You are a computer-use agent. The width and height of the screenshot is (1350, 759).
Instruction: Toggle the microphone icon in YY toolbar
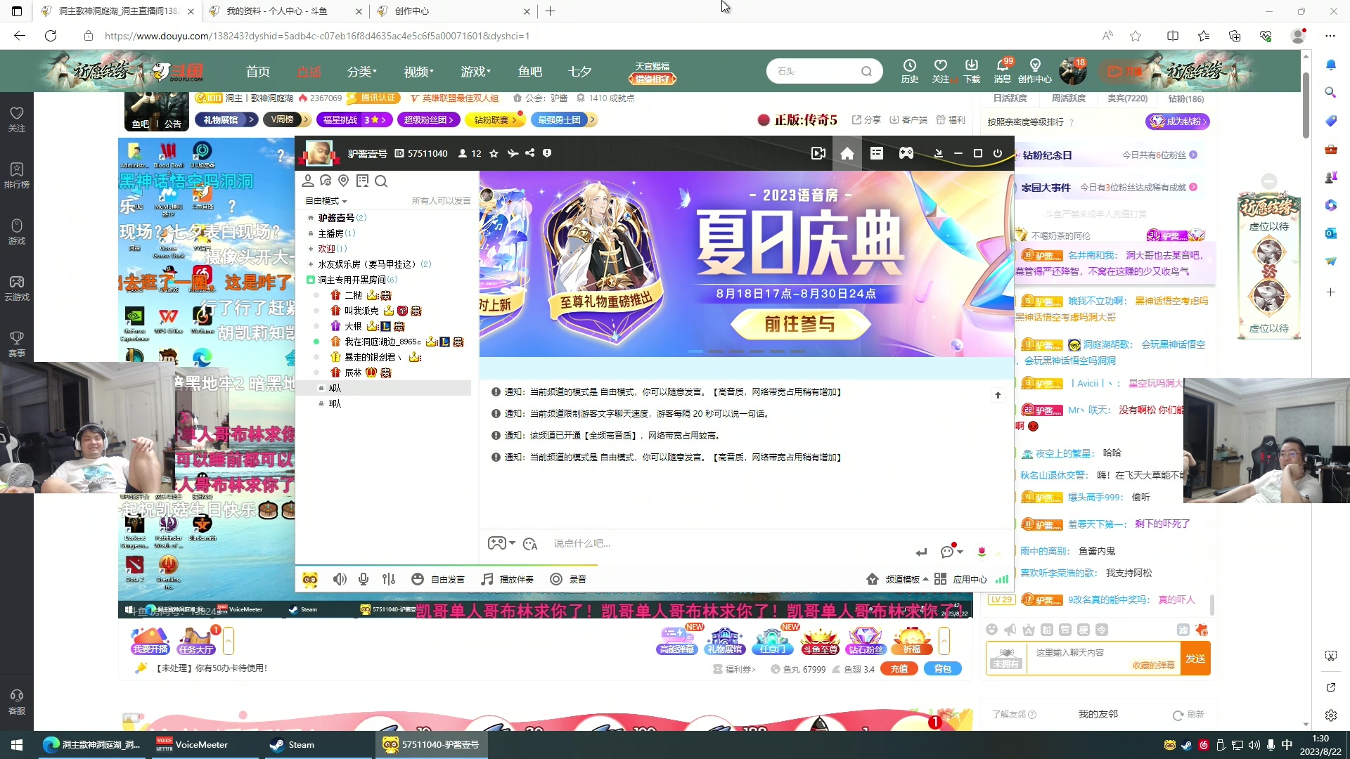coord(364,579)
